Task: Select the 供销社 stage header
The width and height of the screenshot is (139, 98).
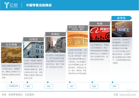Action: click(56, 34)
